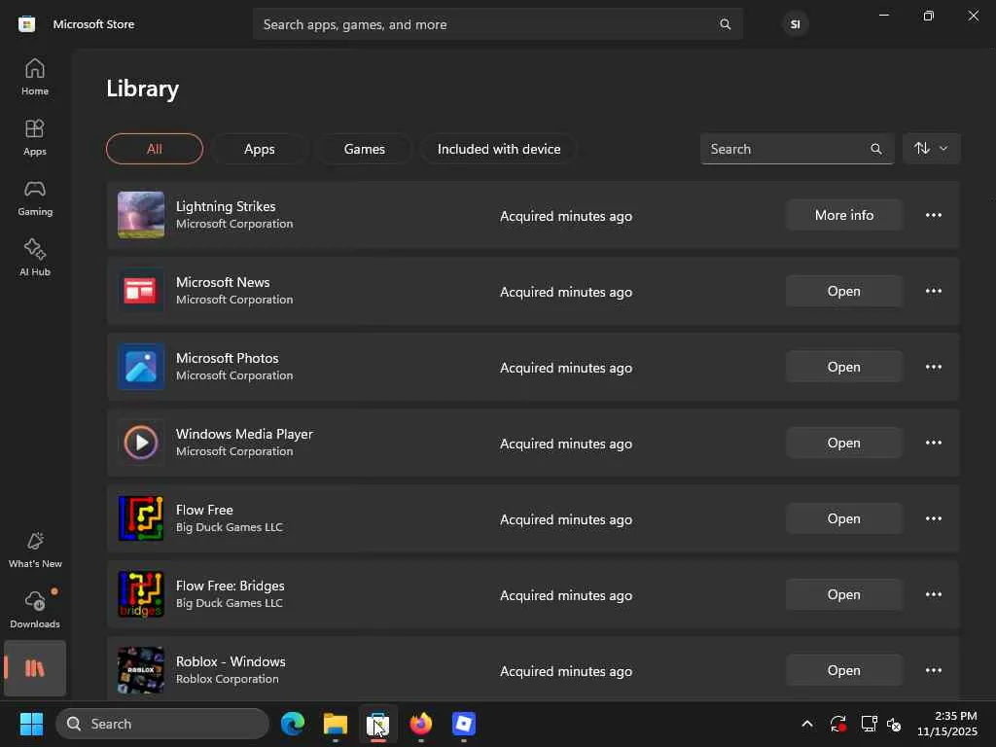Open more options for Roblox - Windows

coord(933,670)
